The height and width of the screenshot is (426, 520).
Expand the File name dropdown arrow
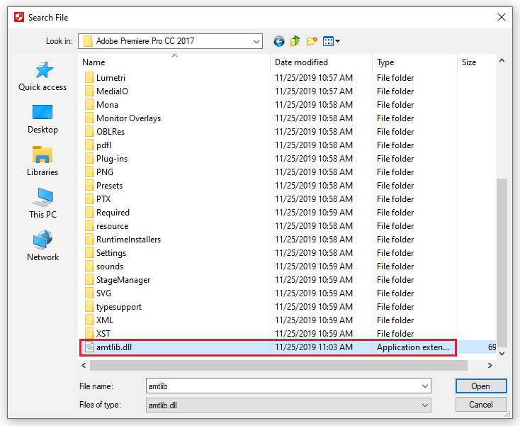click(x=425, y=386)
